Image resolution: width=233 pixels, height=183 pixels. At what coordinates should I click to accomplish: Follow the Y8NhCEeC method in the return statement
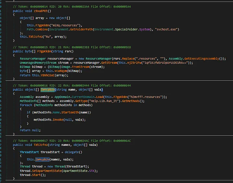[48, 75]
